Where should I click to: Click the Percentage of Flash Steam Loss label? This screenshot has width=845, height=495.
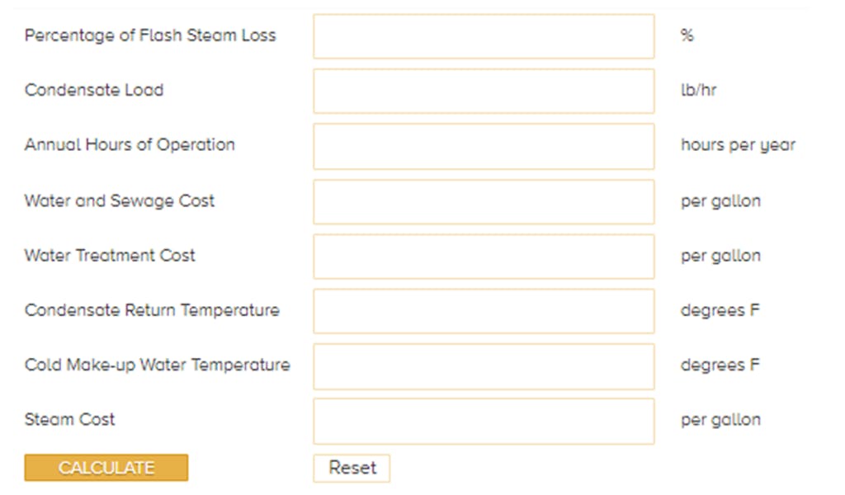(150, 35)
